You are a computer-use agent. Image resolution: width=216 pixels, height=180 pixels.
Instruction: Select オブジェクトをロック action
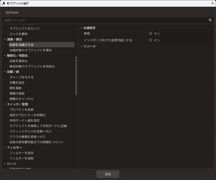(x=24, y=28)
